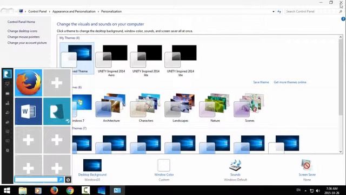Open the Sounds settings icon
The height and width of the screenshot is (195, 346).
click(235, 165)
